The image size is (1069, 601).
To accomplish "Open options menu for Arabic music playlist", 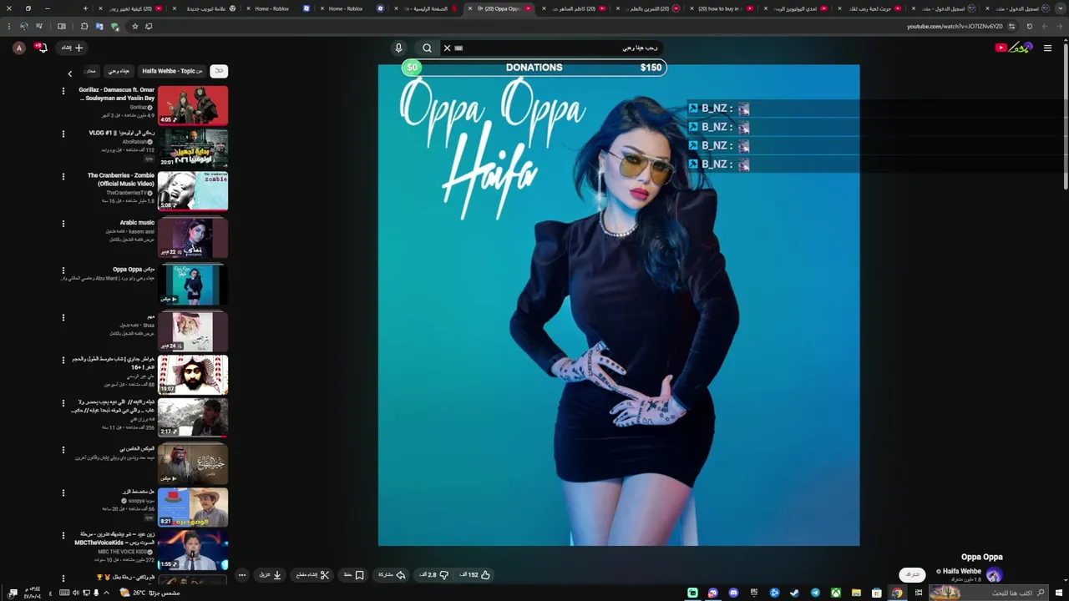I will coord(63,224).
